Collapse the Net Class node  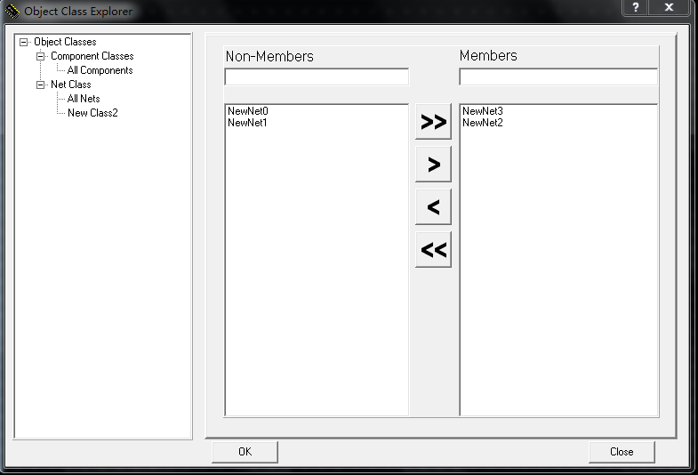point(41,85)
